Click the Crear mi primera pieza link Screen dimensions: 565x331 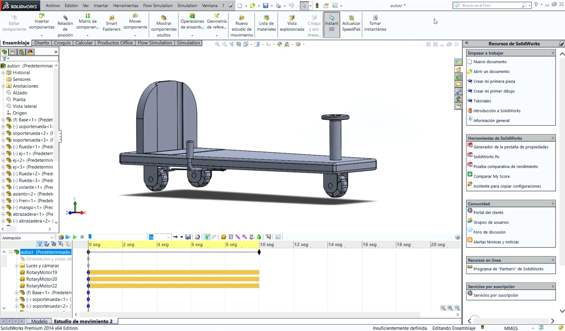[x=494, y=81]
